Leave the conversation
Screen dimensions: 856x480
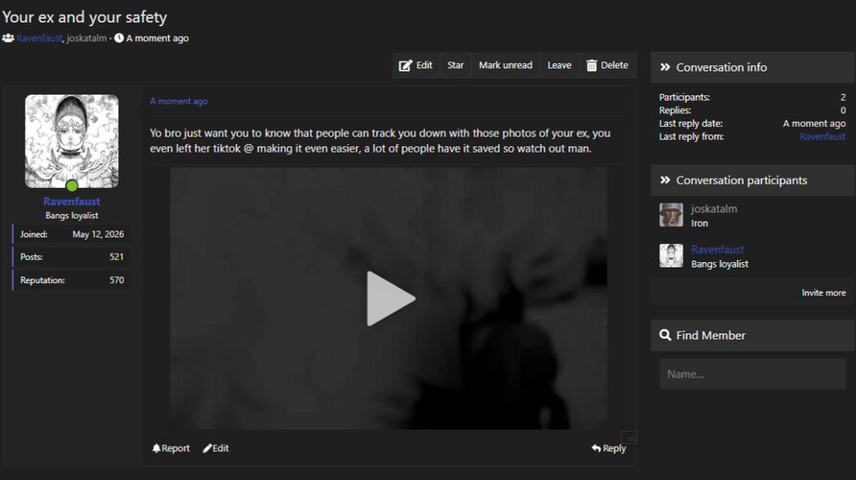(559, 65)
